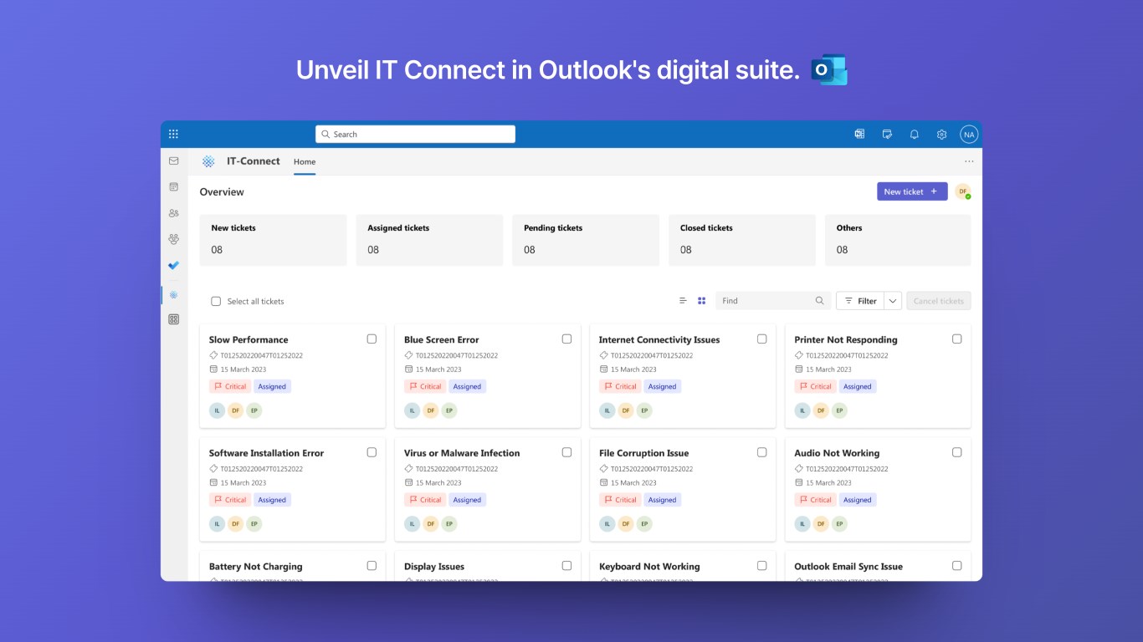The image size is (1143, 642).
Task: Click the Cancel tickets button
Action: click(x=939, y=301)
